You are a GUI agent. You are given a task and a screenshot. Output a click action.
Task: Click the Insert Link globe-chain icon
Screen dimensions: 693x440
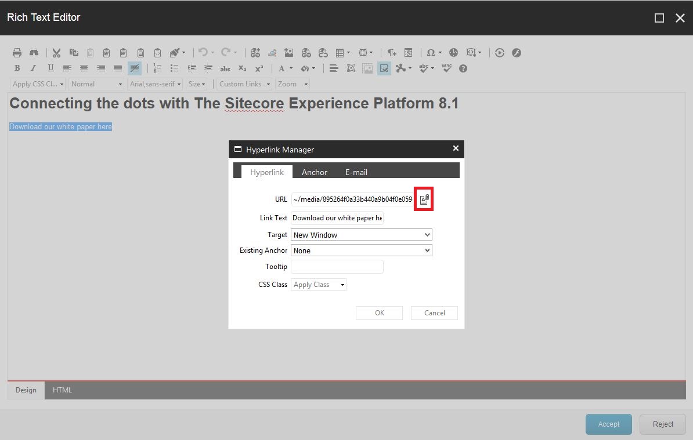pos(306,53)
